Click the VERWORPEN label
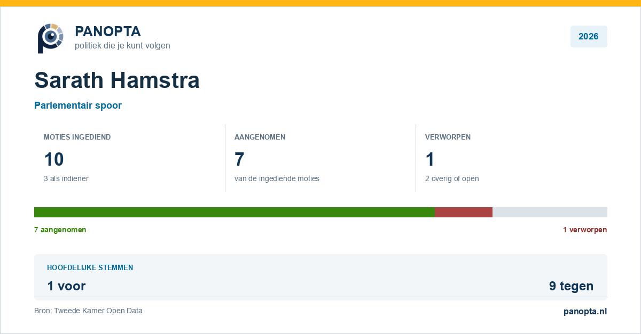Screen dimensions: 641x334 [x=448, y=137]
